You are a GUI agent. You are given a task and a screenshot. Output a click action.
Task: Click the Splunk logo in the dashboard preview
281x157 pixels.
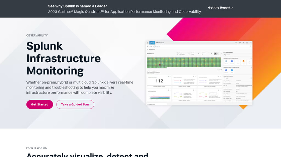point(152,43)
